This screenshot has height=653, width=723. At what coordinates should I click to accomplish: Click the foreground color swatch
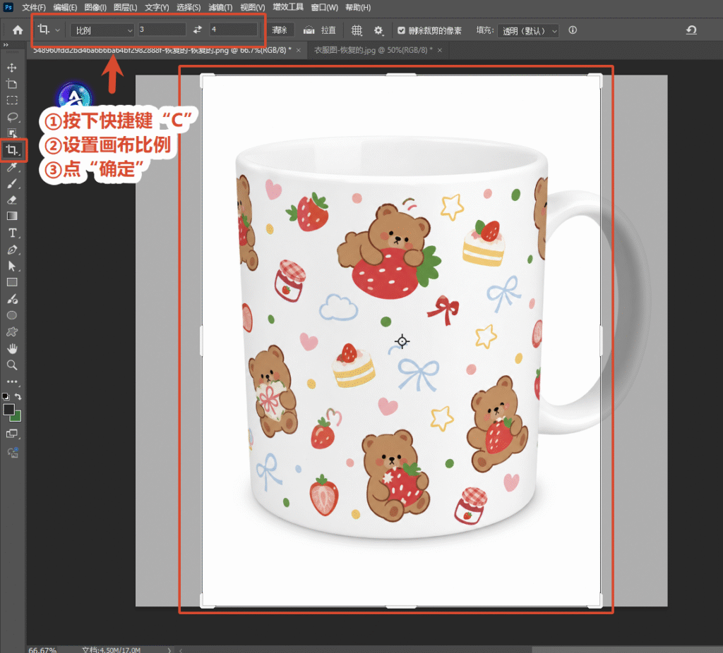coord(8,410)
